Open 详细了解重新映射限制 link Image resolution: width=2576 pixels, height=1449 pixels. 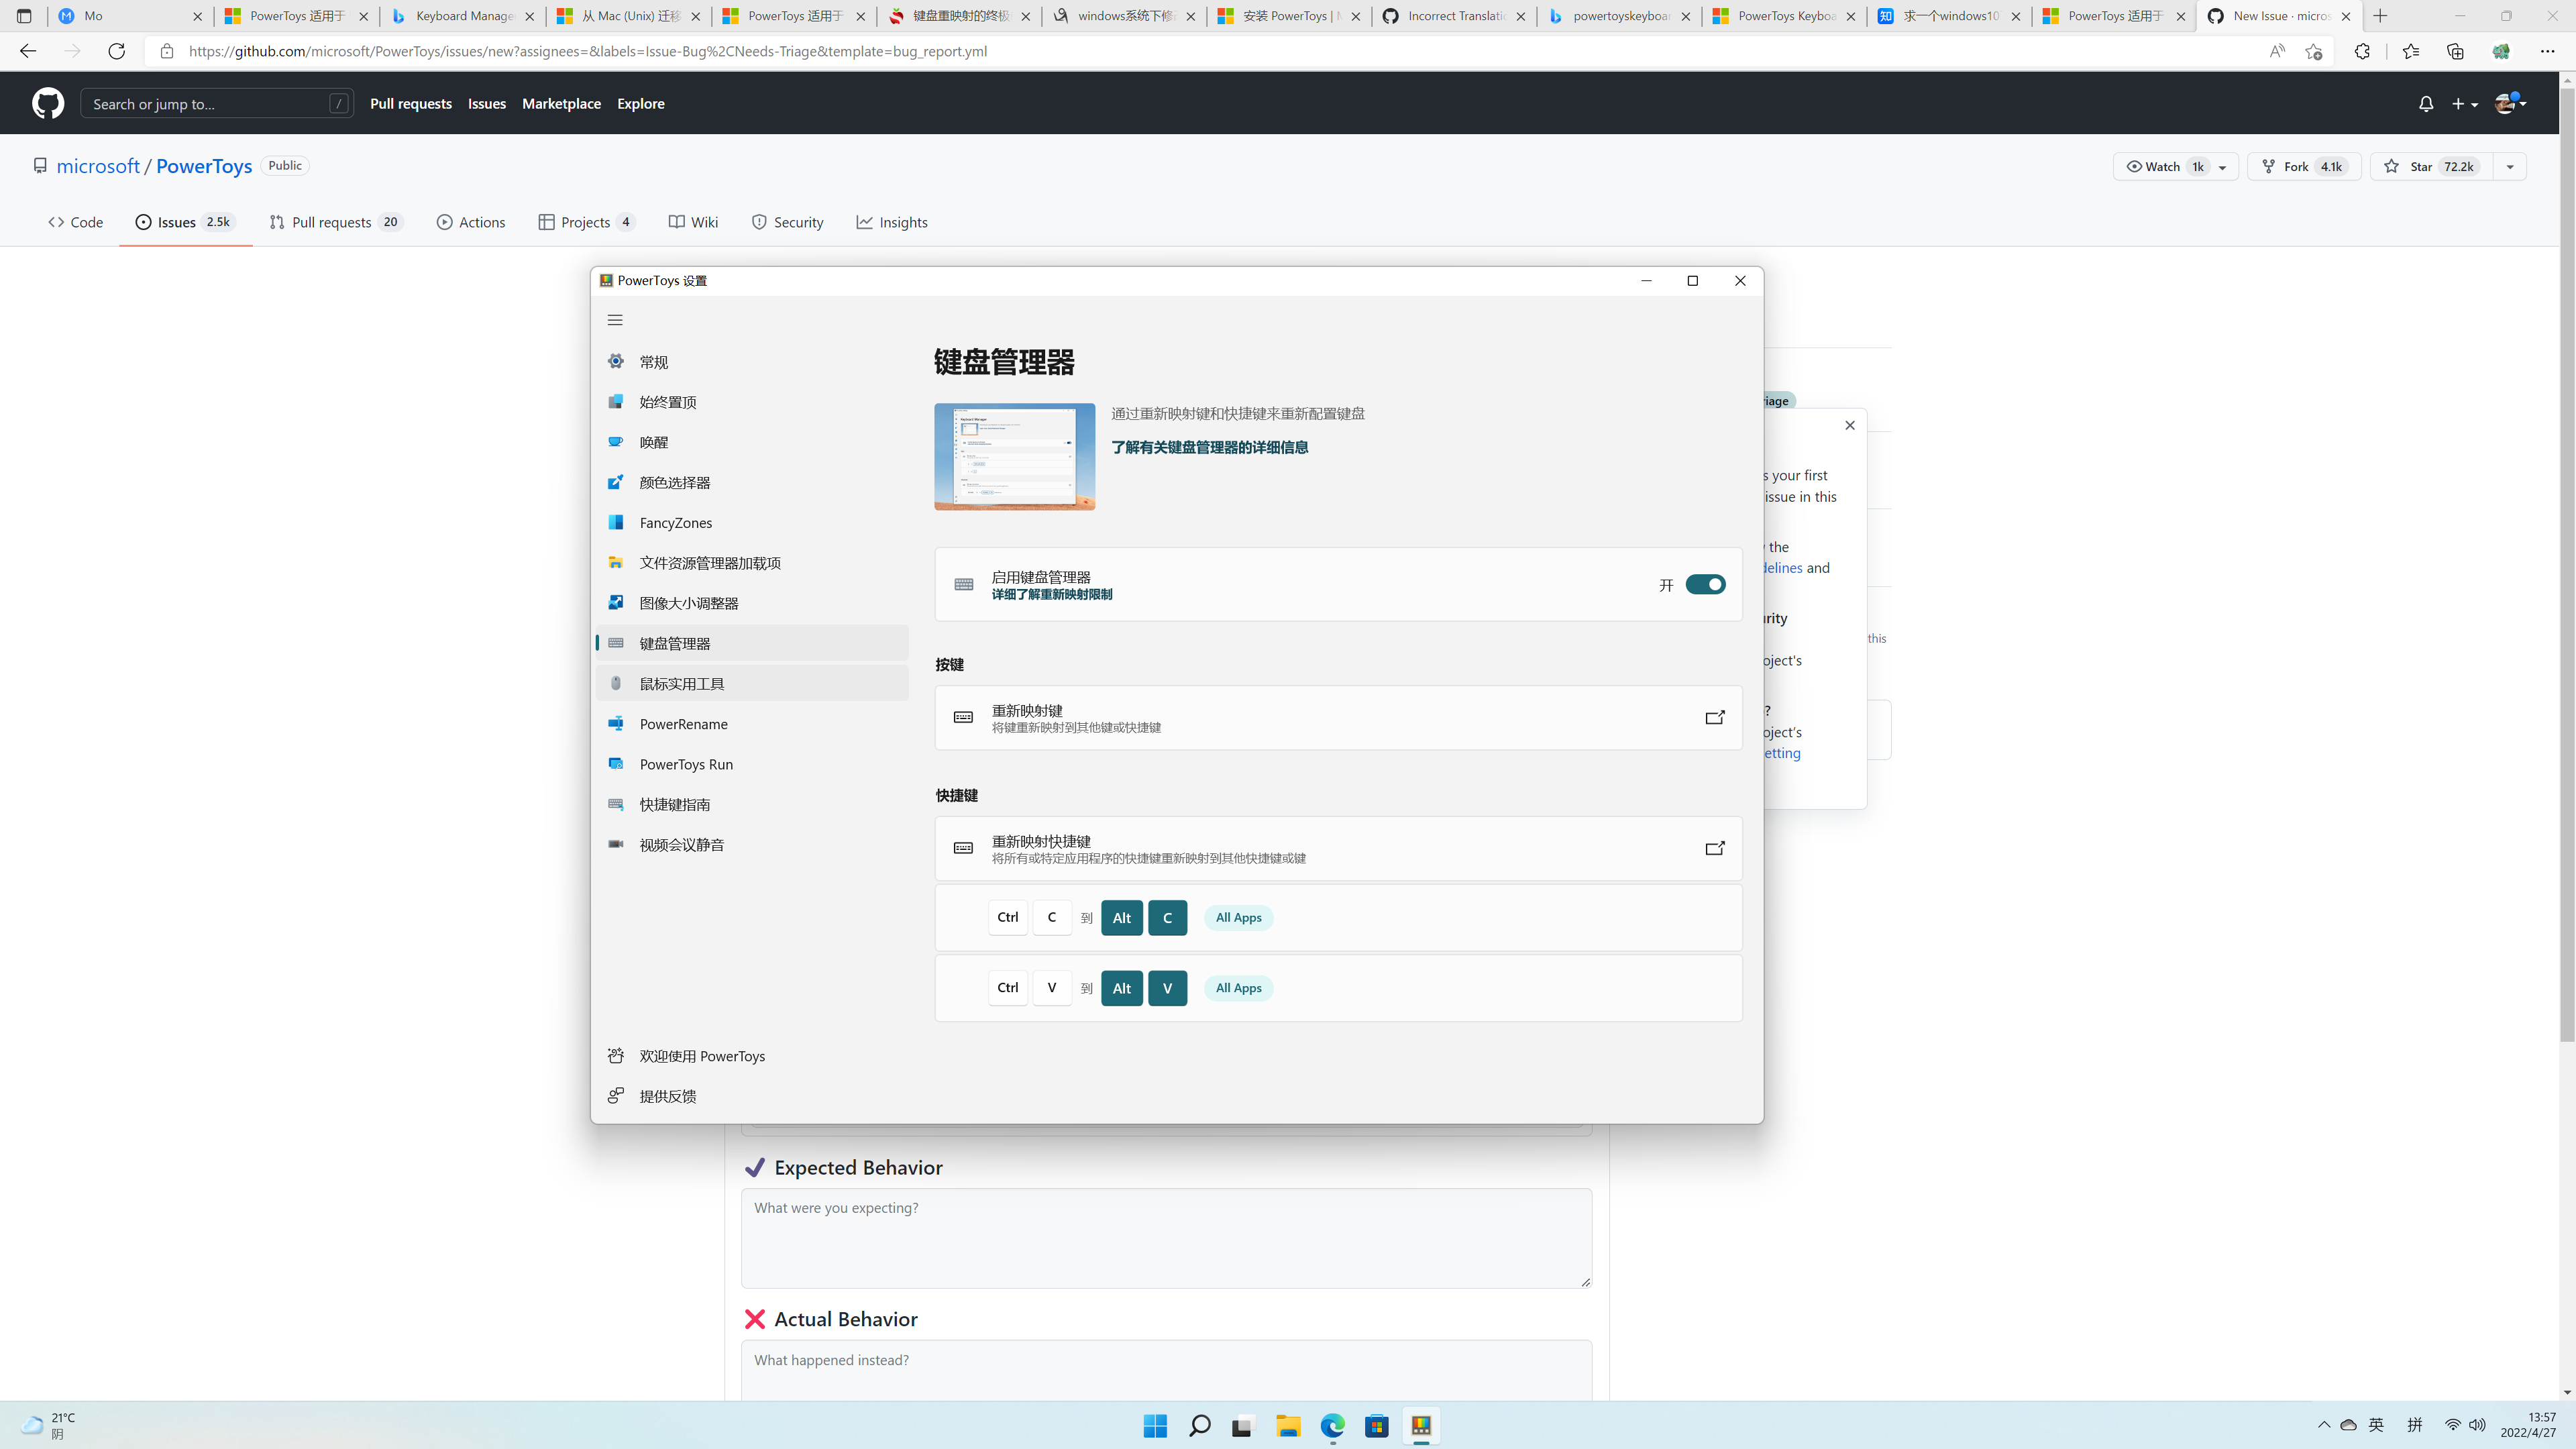(1051, 595)
